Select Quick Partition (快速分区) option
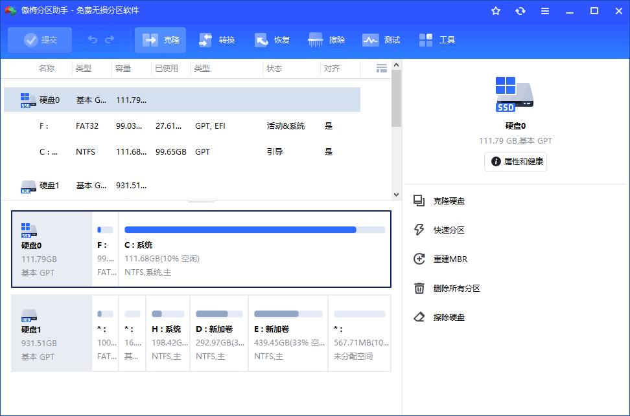The image size is (630, 416). click(x=449, y=230)
